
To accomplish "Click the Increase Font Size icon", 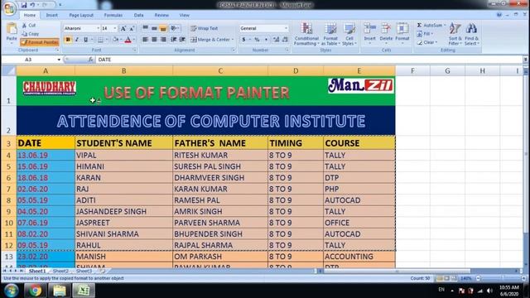I will [123, 29].
